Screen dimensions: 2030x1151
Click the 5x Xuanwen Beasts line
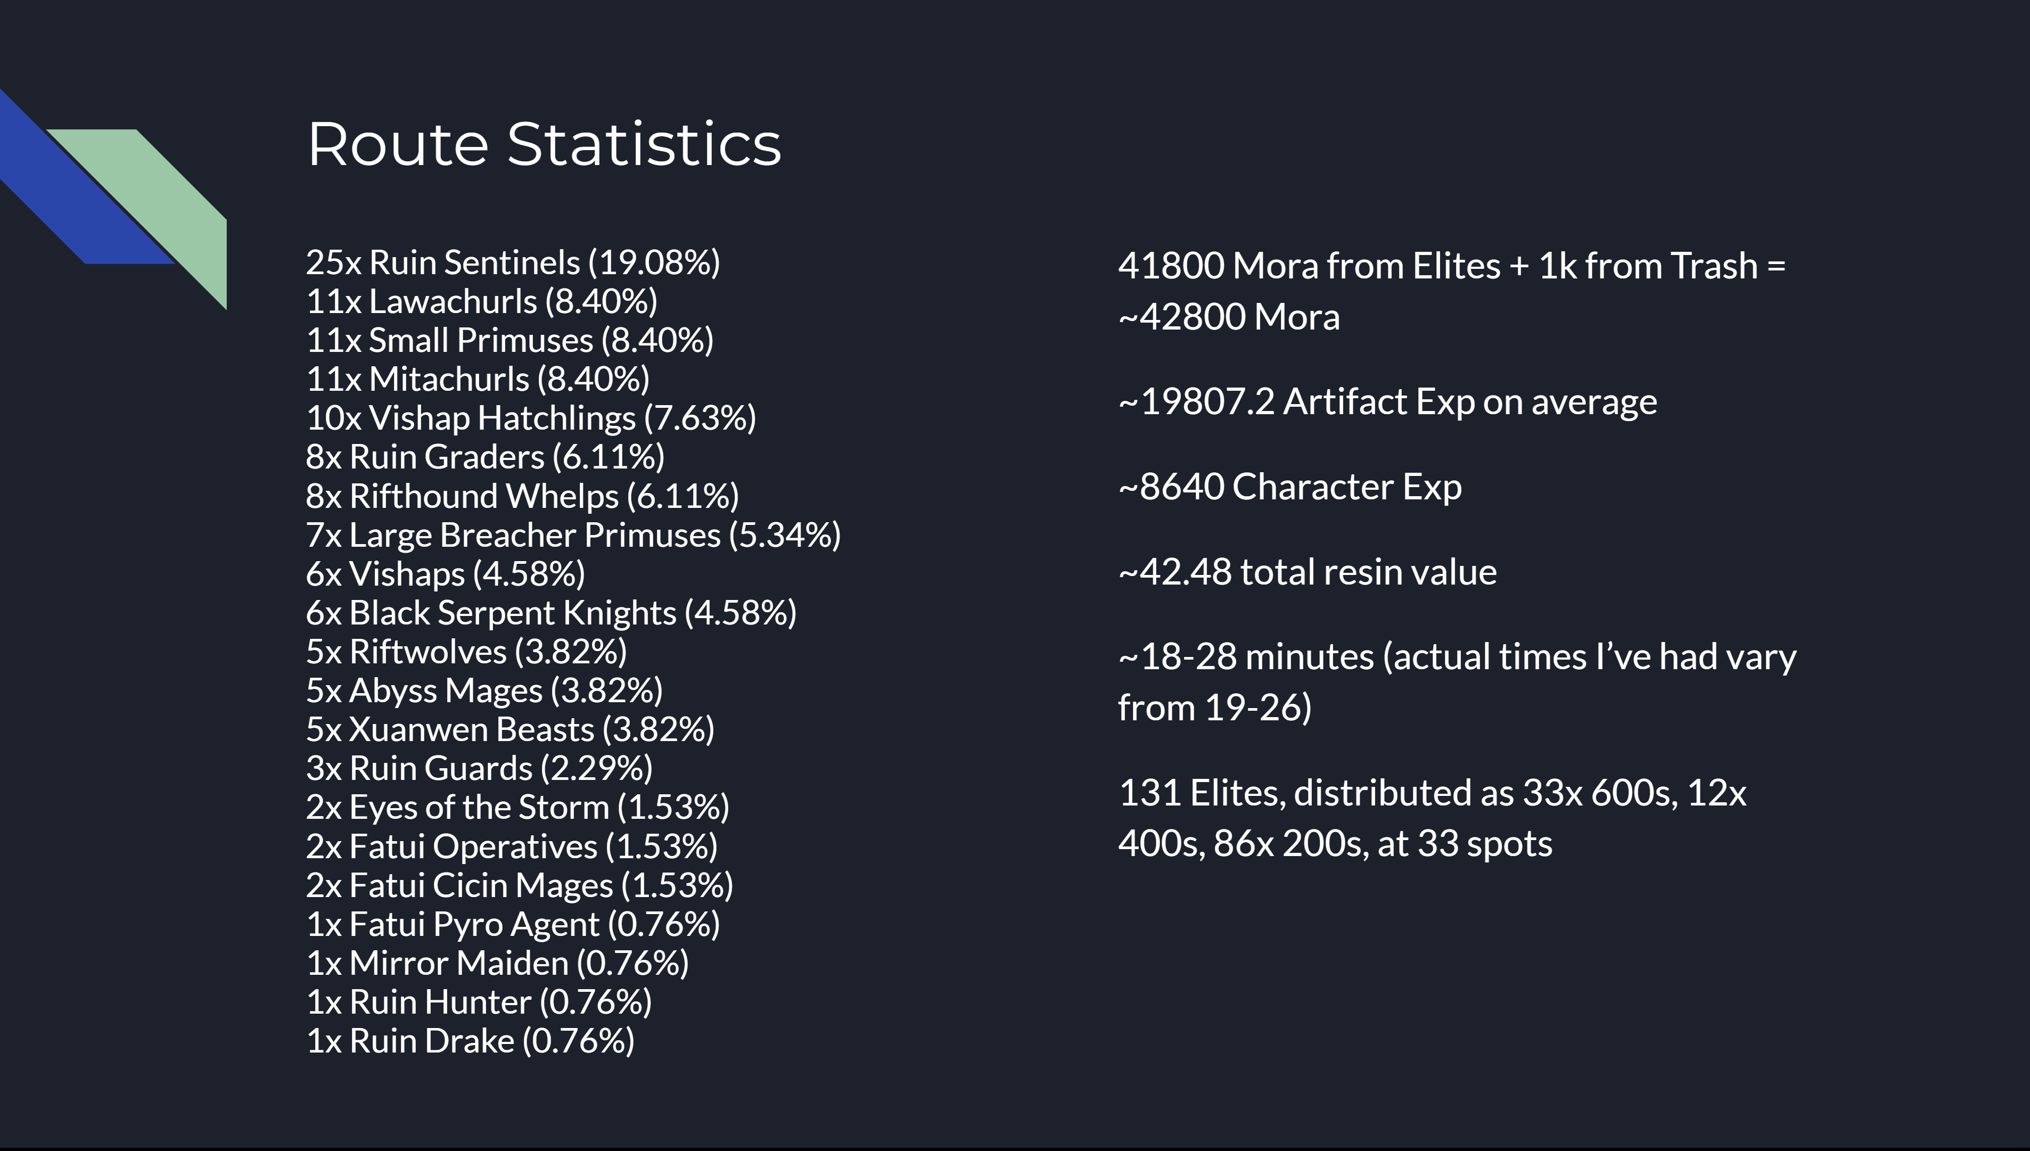coord(510,729)
